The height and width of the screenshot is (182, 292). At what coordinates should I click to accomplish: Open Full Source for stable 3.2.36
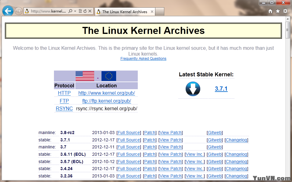pos(129,176)
